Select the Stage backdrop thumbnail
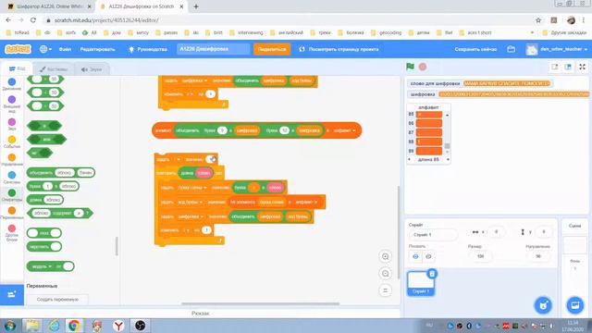The width and height of the screenshot is (592, 333). pyautogui.click(x=574, y=245)
